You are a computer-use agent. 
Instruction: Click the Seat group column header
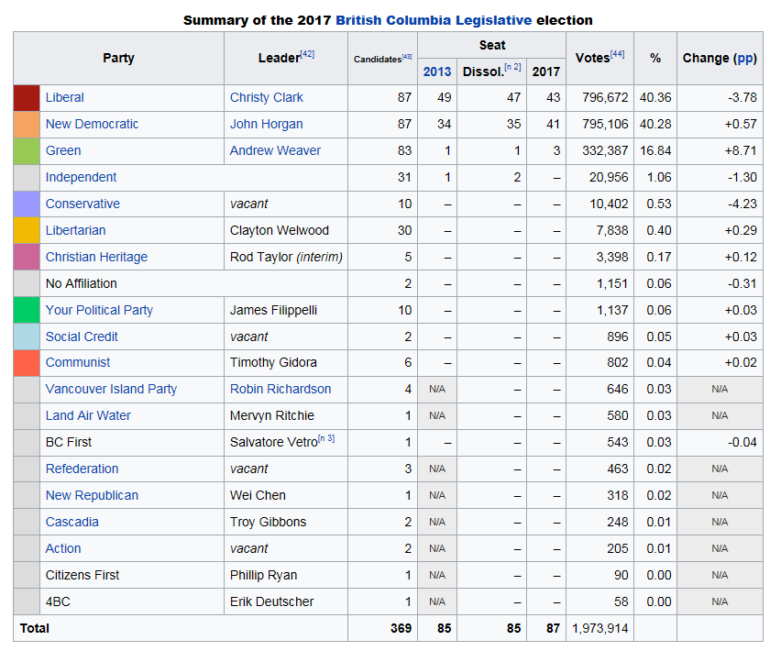point(492,45)
